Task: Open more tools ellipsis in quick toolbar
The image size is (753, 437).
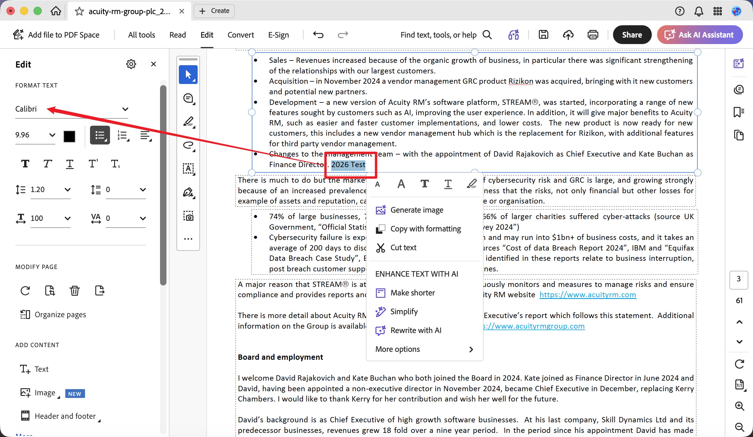Action: point(188,239)
